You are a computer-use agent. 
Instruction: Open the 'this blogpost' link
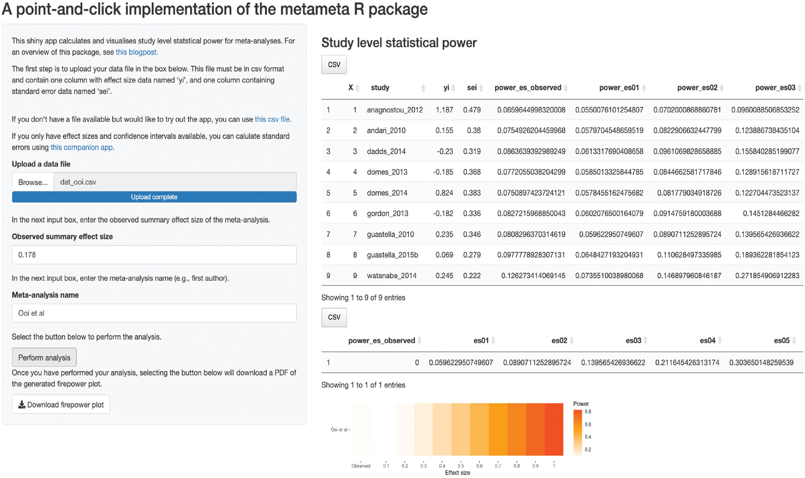point(137,52)
